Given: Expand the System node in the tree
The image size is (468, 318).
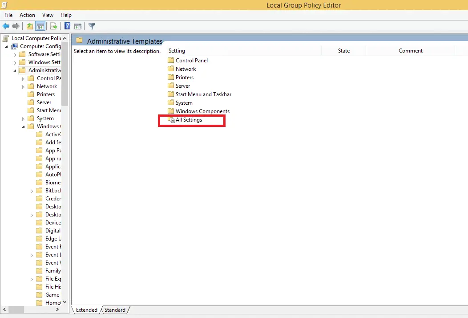Looking at the screenshot, I should (23, 119).
